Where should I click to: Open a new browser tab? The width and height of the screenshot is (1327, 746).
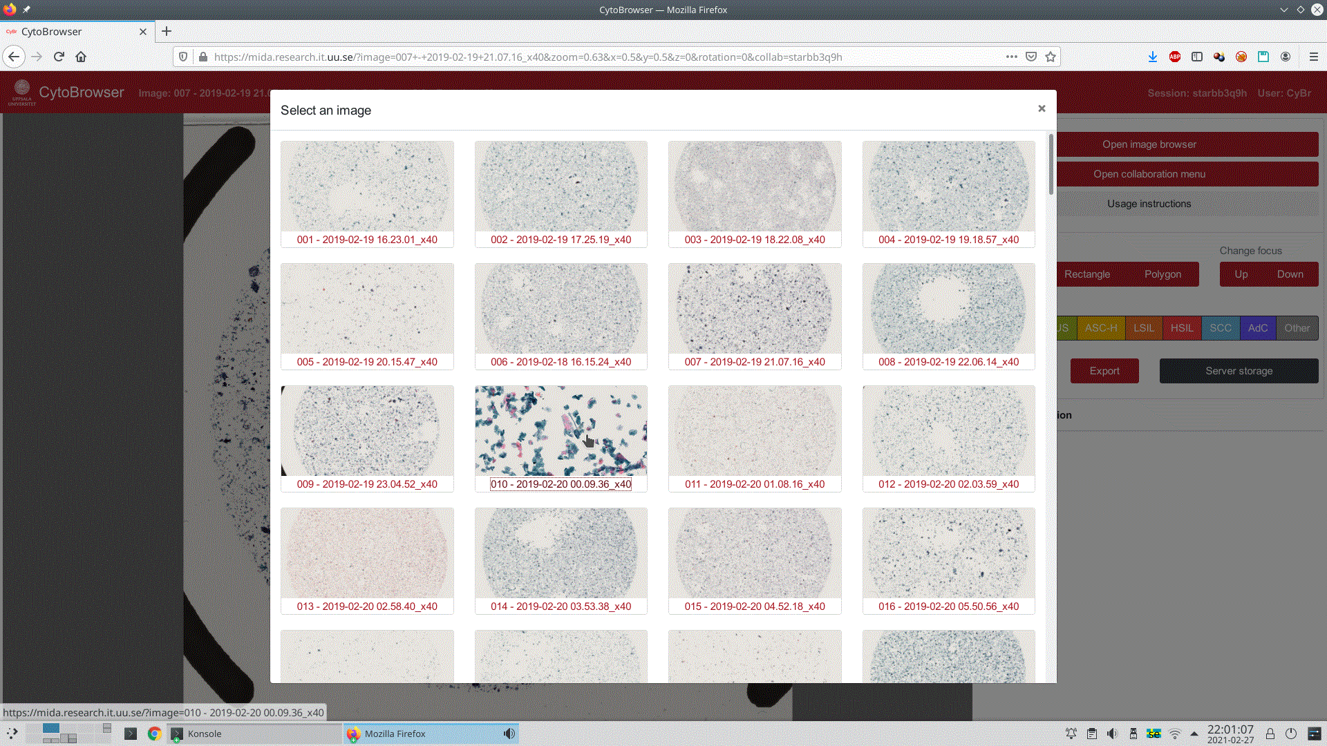click(167, 31)
